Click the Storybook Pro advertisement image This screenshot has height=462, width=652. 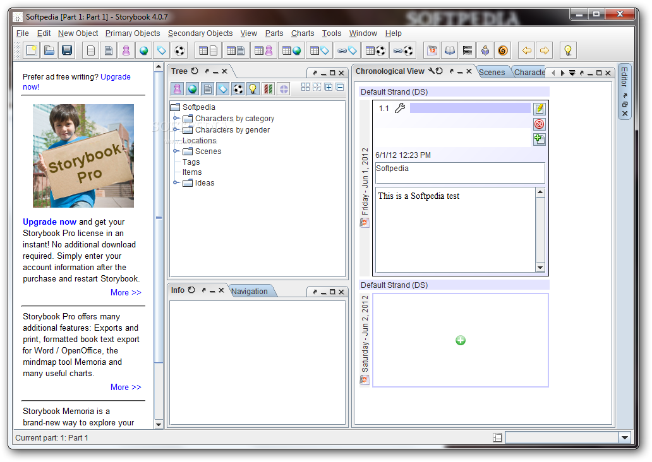pyautogui.click(x=83, y=156)
